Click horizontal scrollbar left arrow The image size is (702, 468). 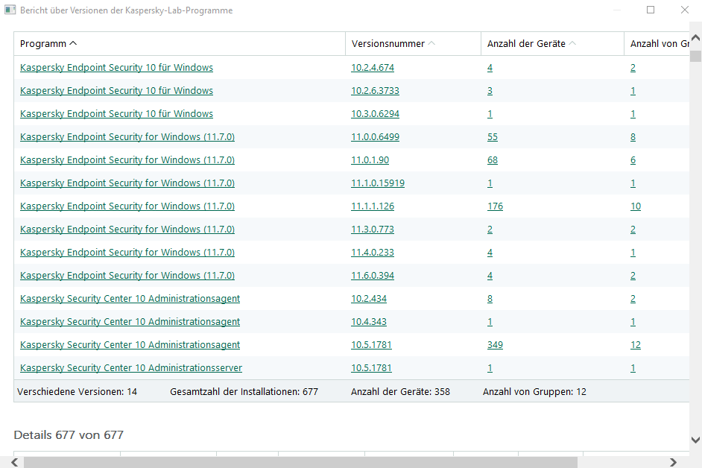[15, 462]
